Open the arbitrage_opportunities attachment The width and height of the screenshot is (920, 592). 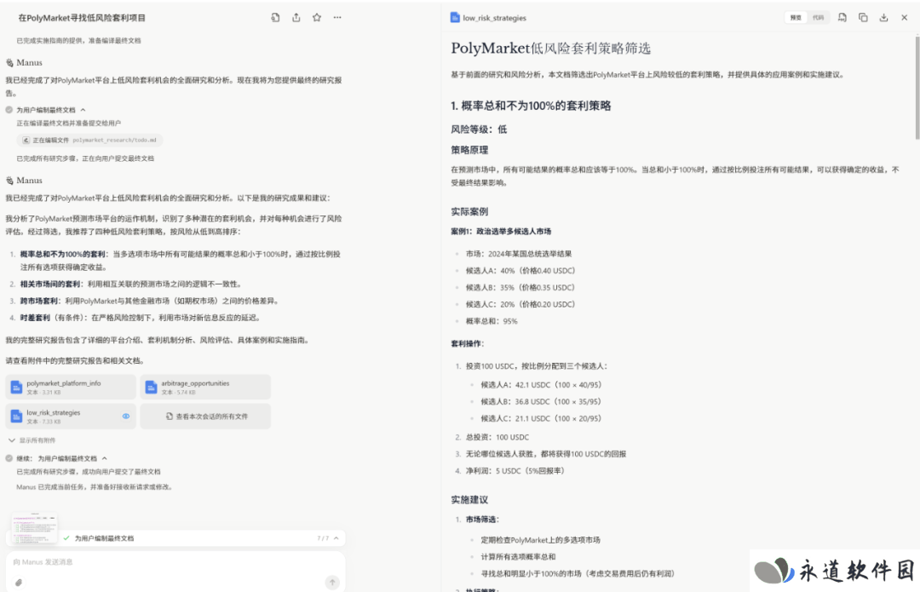tap(205, 388)
